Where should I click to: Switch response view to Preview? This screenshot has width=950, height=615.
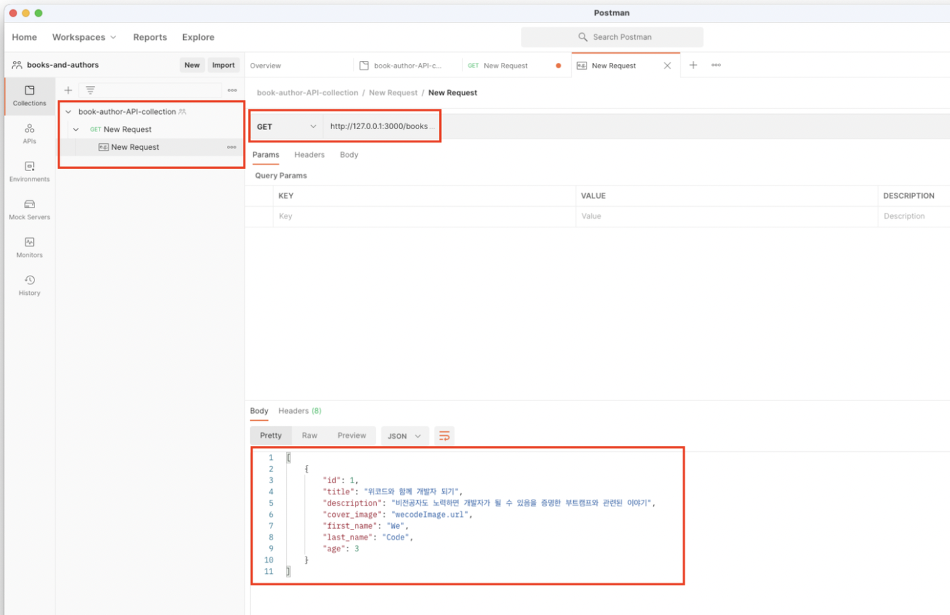click(x=352, y=435)
